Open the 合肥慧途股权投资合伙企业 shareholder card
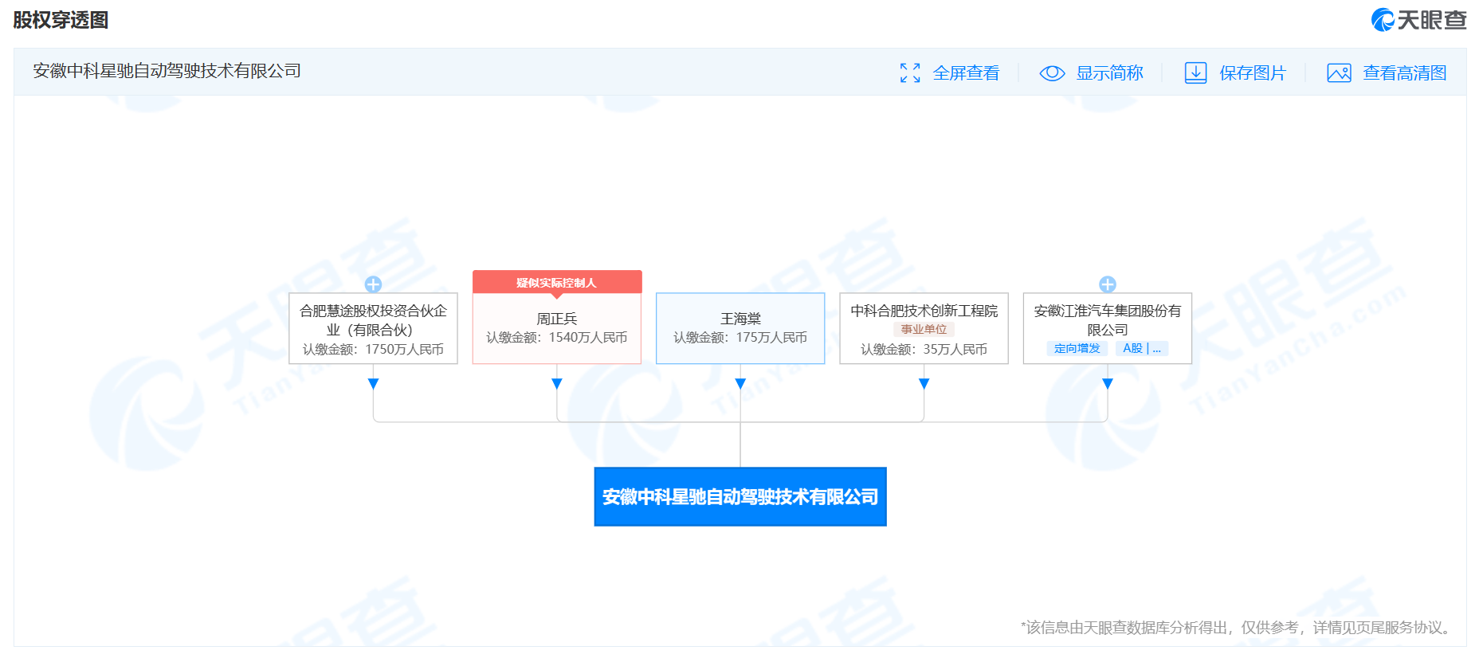Image resolution: width=1479 pixels, height=658 pixels. (373, 328)
